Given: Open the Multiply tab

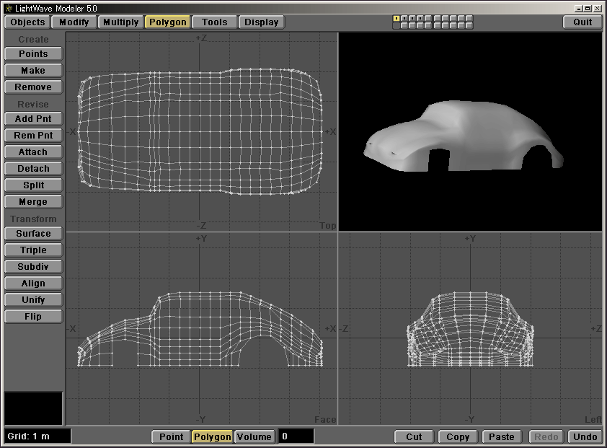Looking at the screenshot, I should coord(120,22).
